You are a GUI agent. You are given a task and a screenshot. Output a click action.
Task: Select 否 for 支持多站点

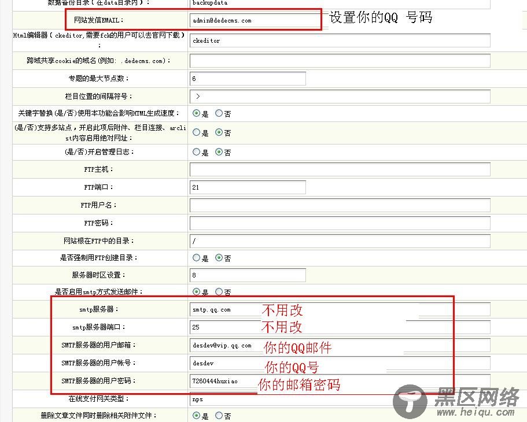point(219,132)
